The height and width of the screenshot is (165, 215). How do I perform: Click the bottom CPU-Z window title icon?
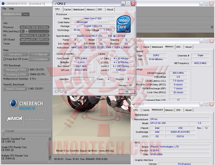(133, 104)
